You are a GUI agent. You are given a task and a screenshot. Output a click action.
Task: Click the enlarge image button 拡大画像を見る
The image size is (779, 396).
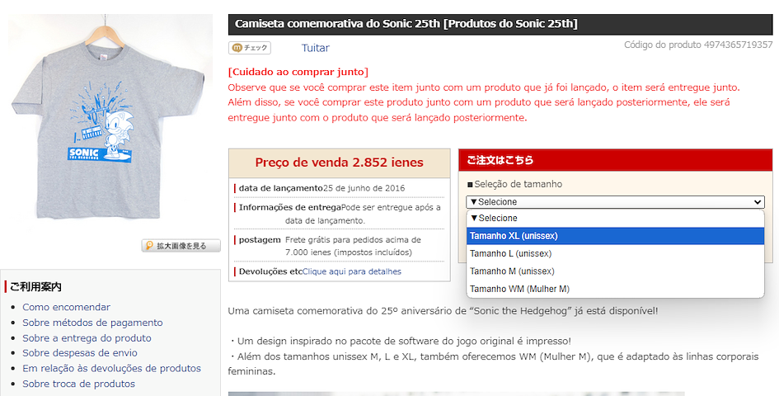click(x=181, y=246)
